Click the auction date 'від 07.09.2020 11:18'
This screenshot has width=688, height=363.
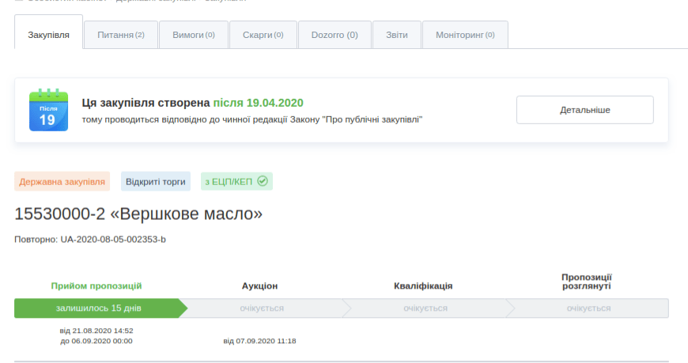pyautogui.click(x=259, y=341)
